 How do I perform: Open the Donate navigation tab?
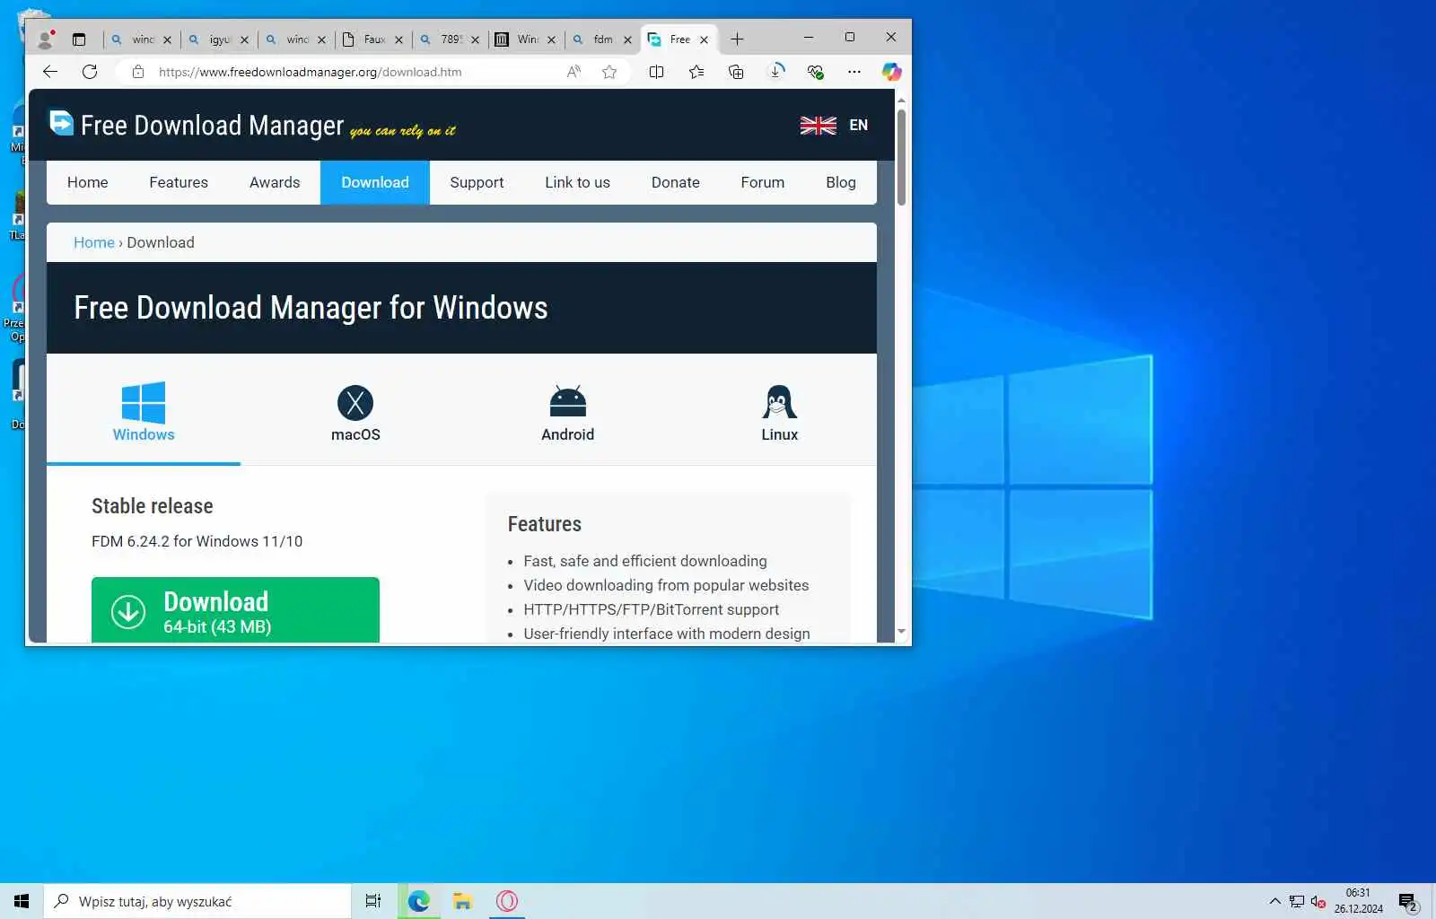click(x=675, y=182)
